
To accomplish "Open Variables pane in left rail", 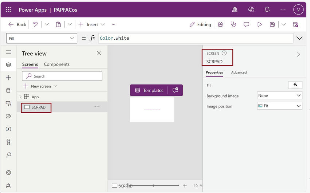I will 8,129.
